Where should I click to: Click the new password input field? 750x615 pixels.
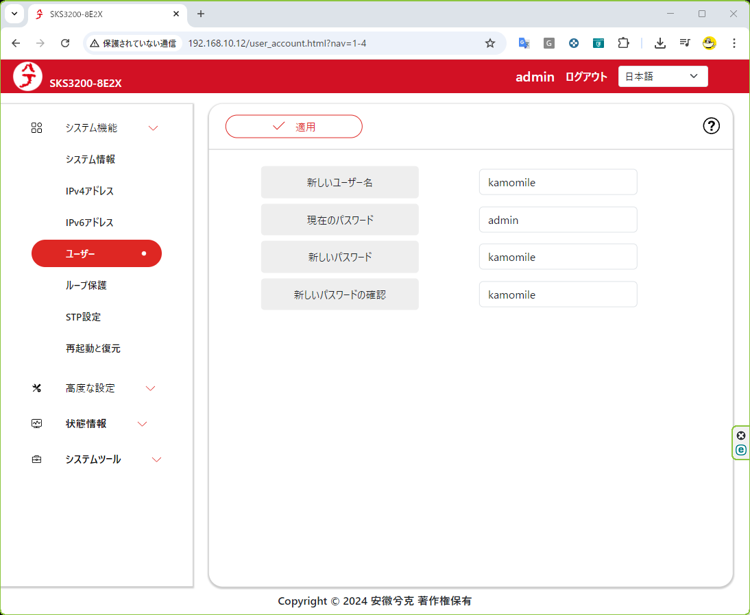coord(558,257)
